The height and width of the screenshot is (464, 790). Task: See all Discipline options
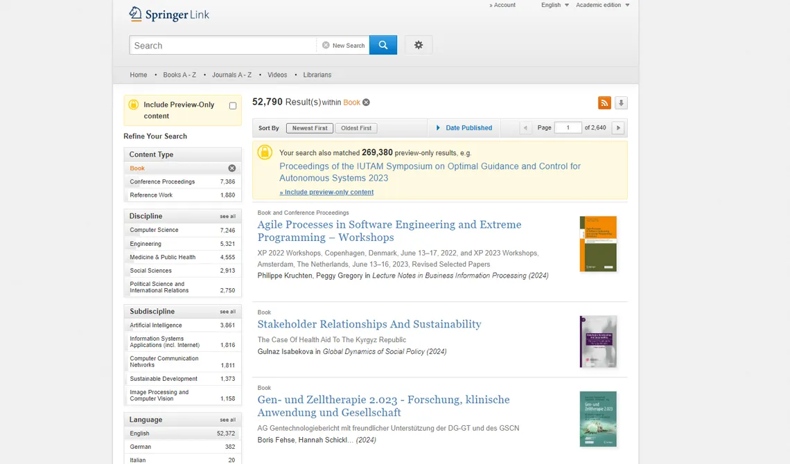pos(227,216)
